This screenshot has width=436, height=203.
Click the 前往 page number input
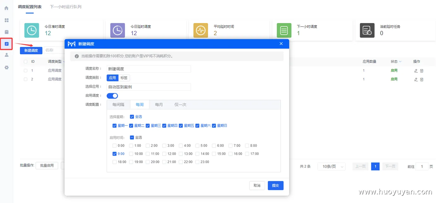tap(422, 167)
